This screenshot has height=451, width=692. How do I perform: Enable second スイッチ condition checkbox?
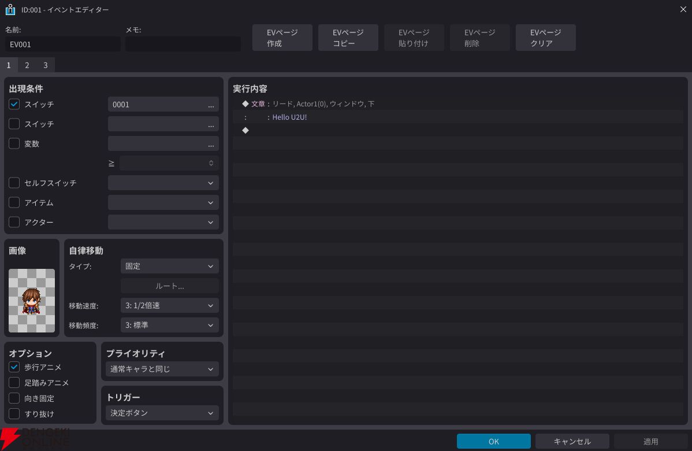tap(14, 124)
